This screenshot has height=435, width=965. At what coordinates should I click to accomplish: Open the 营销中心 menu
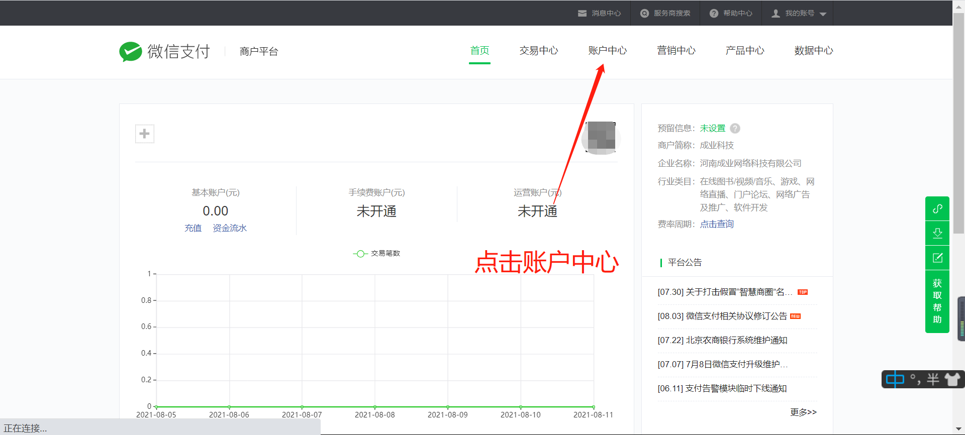[x=677, y=50]
